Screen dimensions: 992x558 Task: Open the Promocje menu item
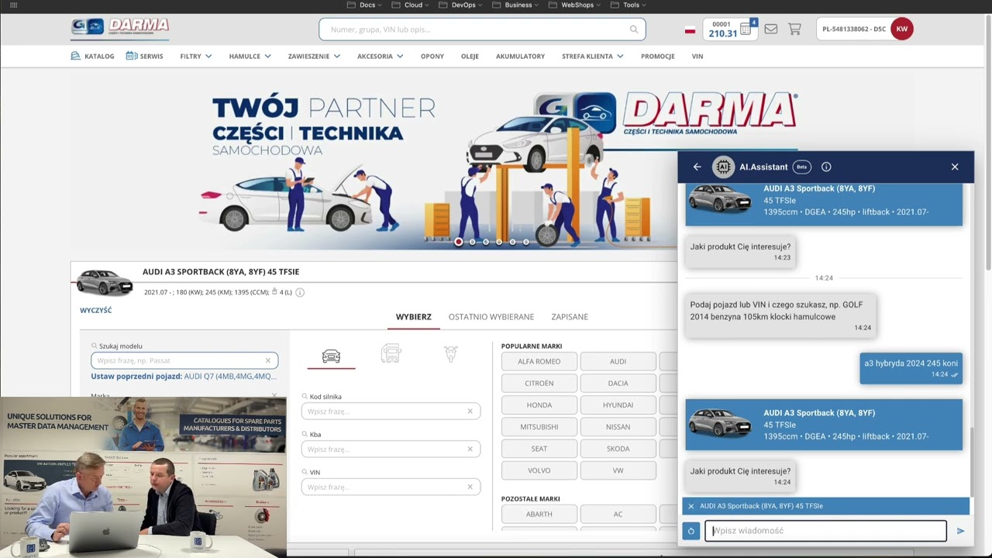coord(658,57)
